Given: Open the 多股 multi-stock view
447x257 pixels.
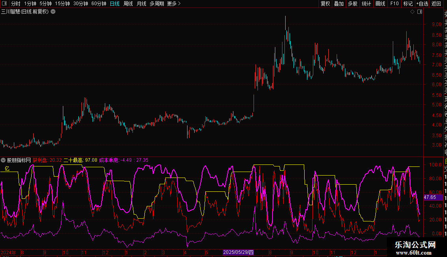Looking at the screenshot, I should coord(352,4).
